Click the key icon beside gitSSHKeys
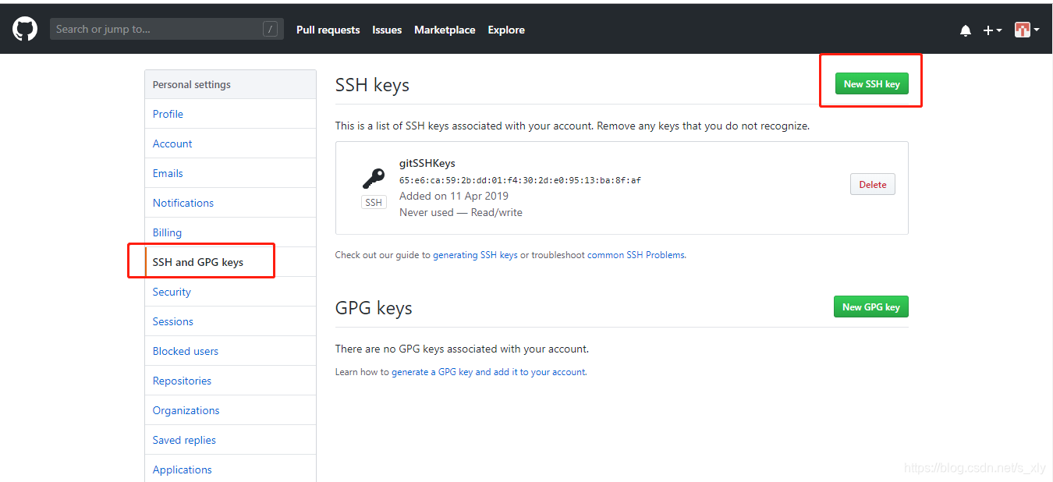1053x482 pixels. (374, 179)
